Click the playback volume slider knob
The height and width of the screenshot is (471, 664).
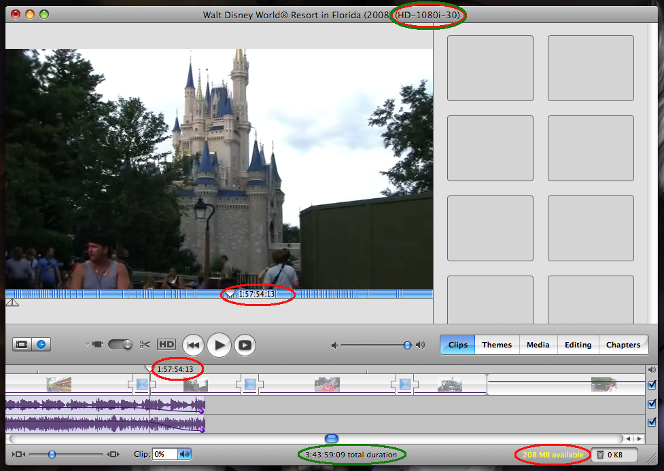[x=407, y=345]
